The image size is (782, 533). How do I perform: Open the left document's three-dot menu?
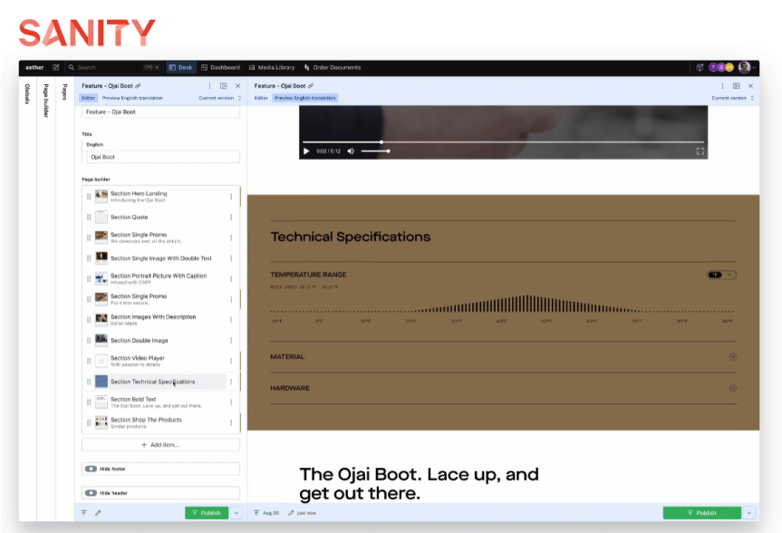pos(210,86)
